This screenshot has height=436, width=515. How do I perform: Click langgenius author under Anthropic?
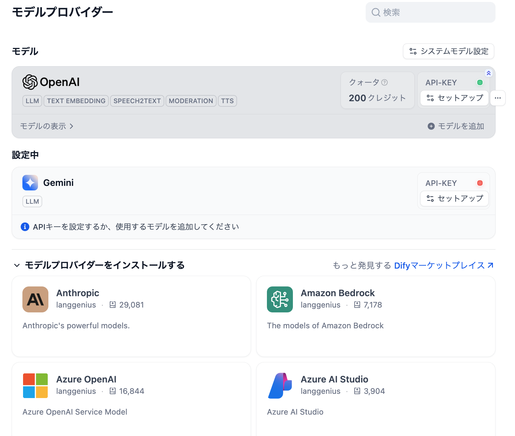pyautogui.click(x=76, y=305)
